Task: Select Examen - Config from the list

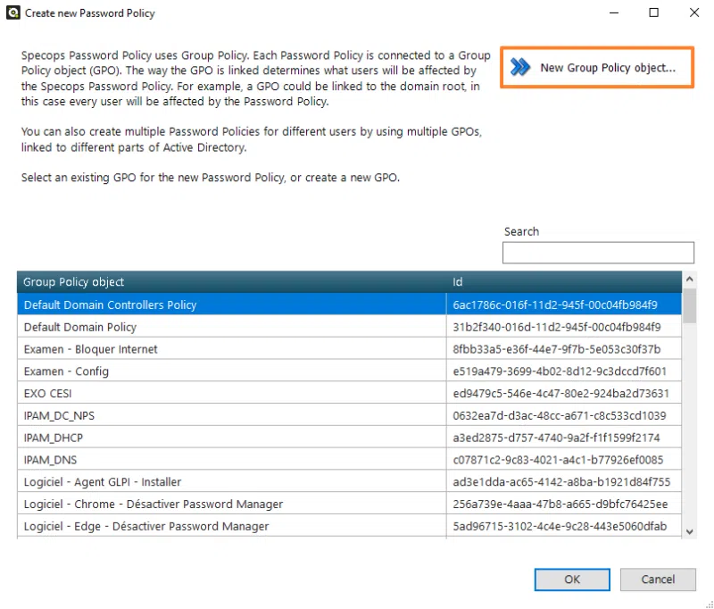Action: pos(66,371)
